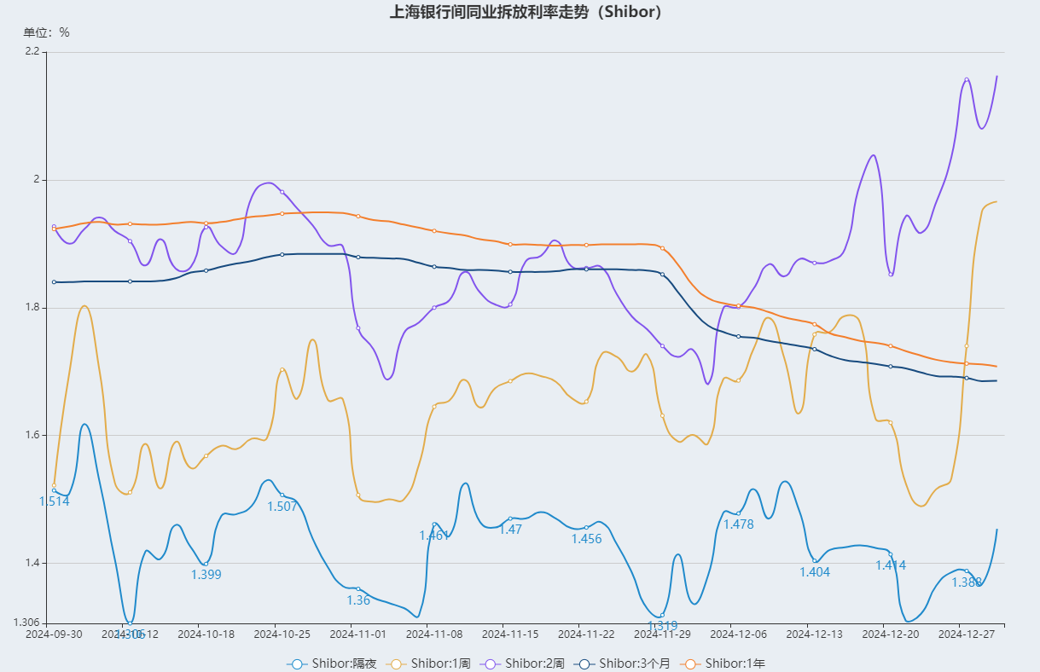Select the 1.507 overnight data label
The height and width of the screenshot is (672, 1040).
[x=282, y=507]
